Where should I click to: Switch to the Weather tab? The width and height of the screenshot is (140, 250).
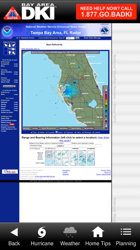(70, 237)
